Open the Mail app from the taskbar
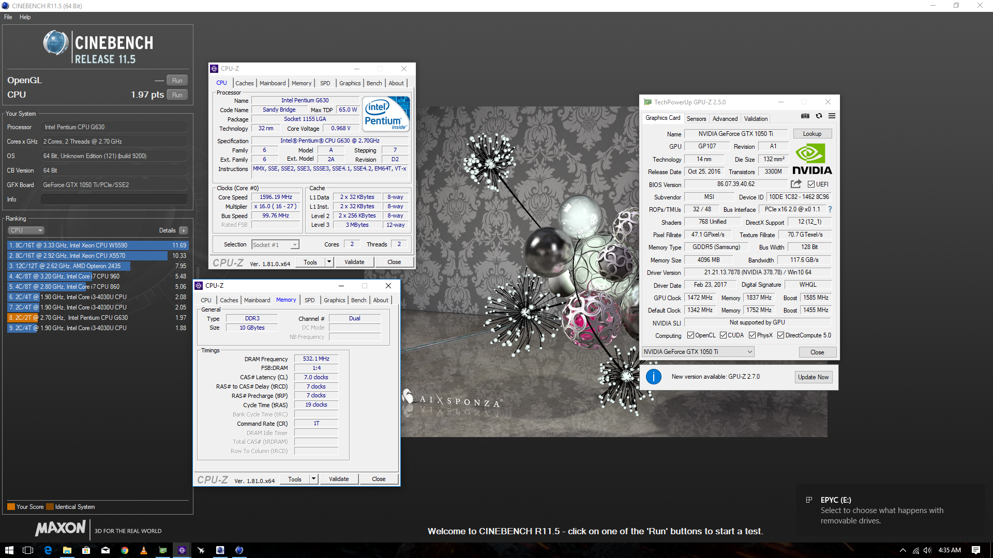Screen dimensions: 993x558 click(x=106, y=550)
